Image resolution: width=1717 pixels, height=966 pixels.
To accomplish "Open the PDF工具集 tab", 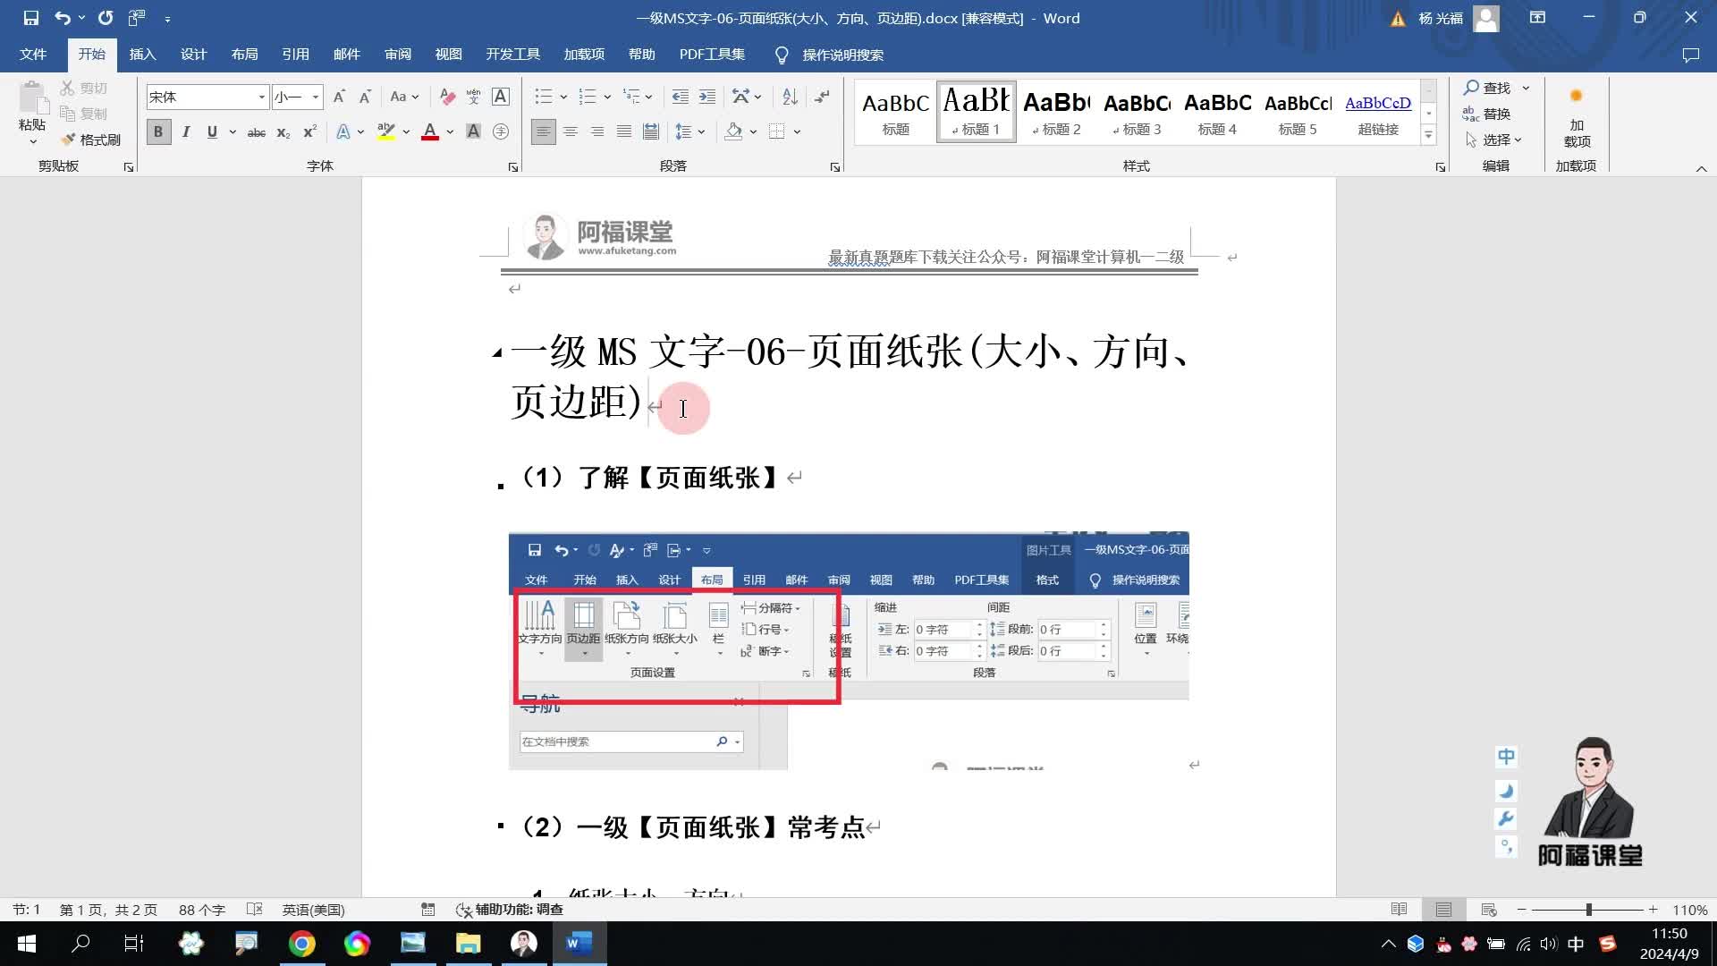I will [x=712, y=55].
